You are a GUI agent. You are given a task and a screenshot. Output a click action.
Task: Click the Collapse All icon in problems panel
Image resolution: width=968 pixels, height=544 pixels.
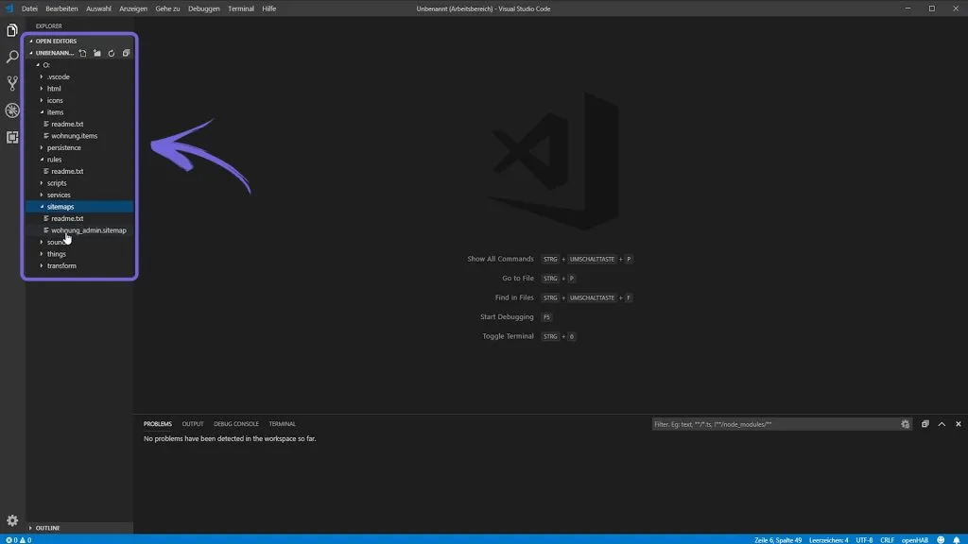pos(925,424)
